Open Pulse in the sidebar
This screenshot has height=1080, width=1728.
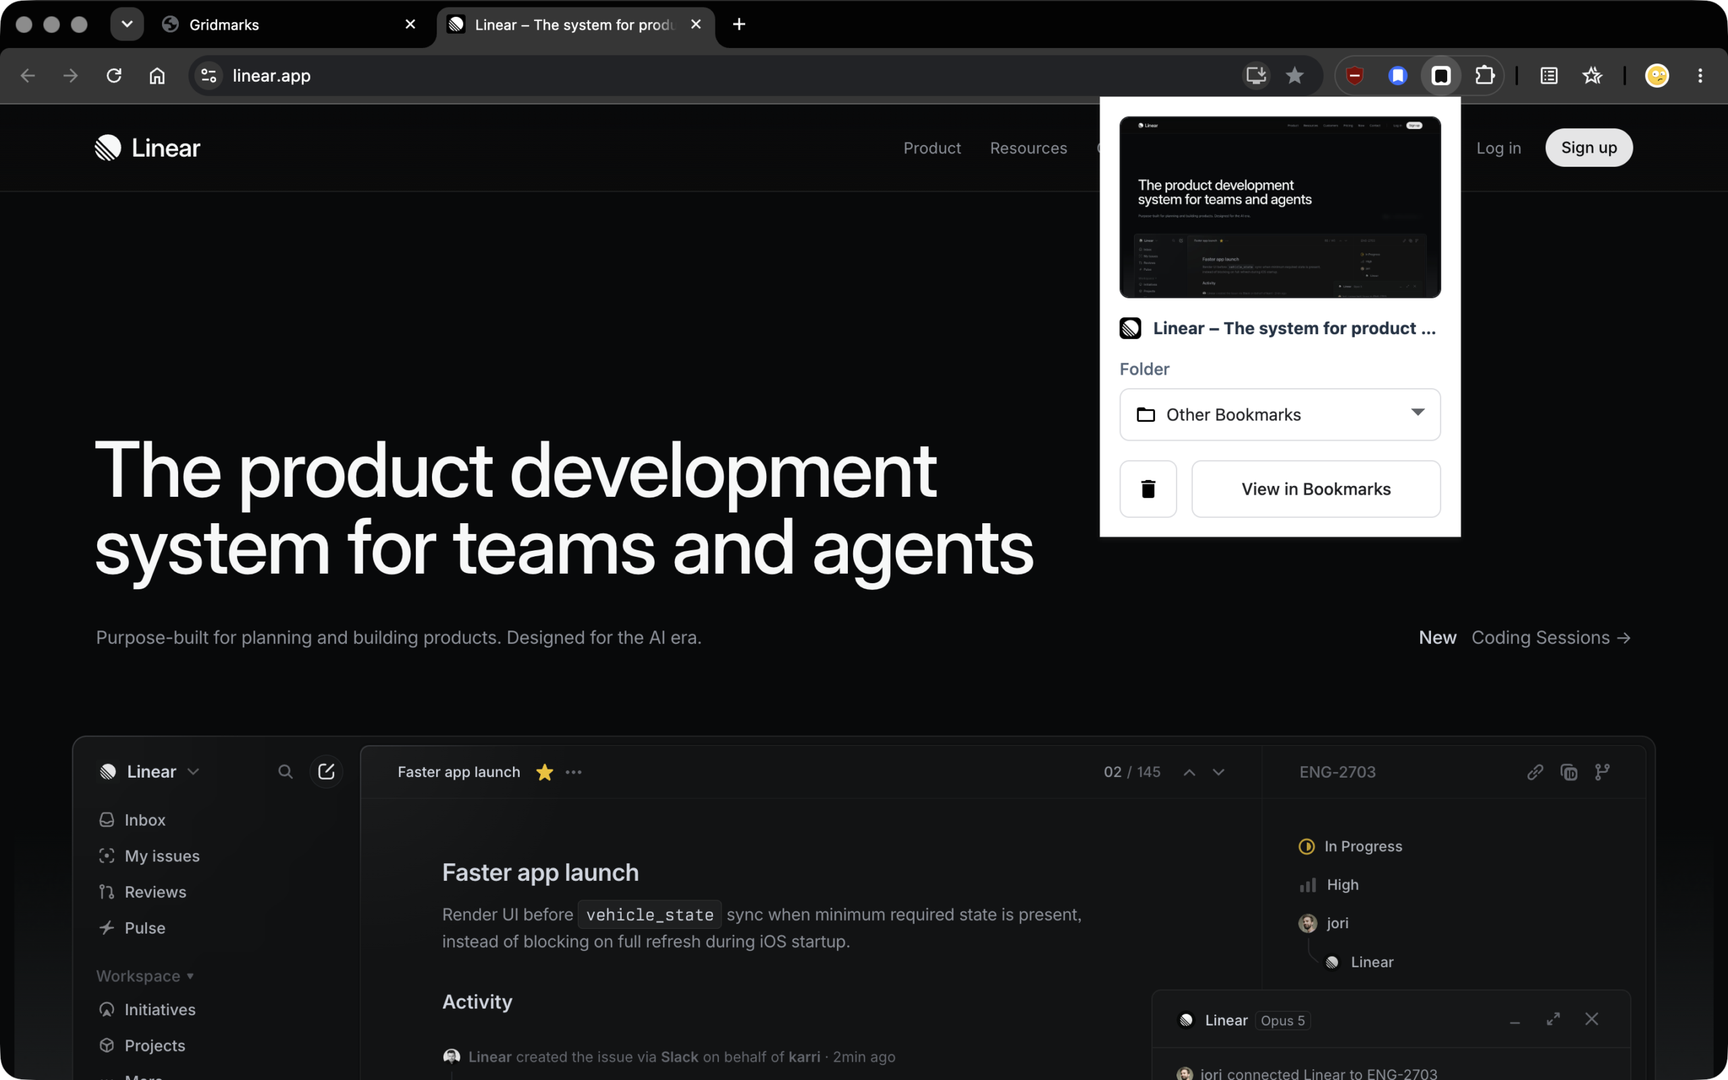[132, 928]
